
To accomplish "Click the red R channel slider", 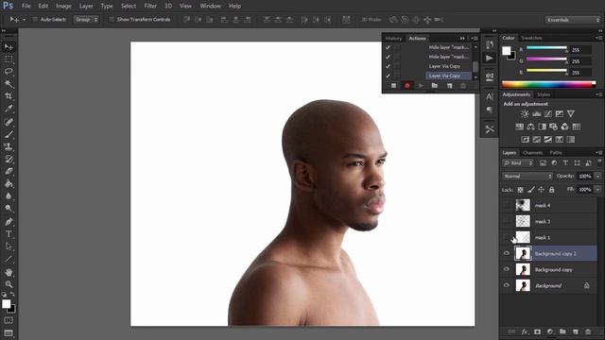I will click(x=546, y=48).
